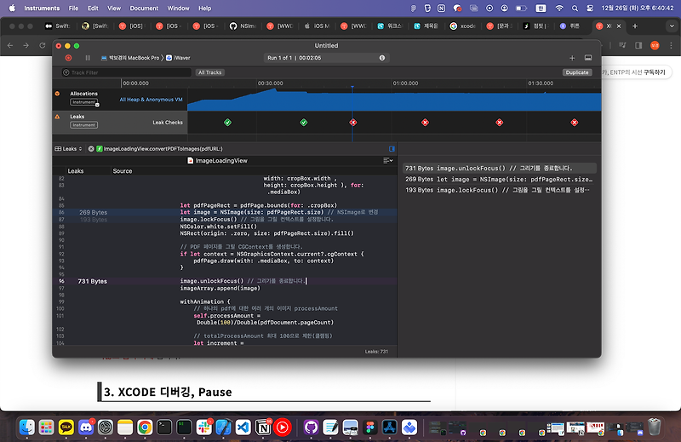The image size is (681, 442).
Task: Open Finder from the Dock
Action: pos(27,428)
